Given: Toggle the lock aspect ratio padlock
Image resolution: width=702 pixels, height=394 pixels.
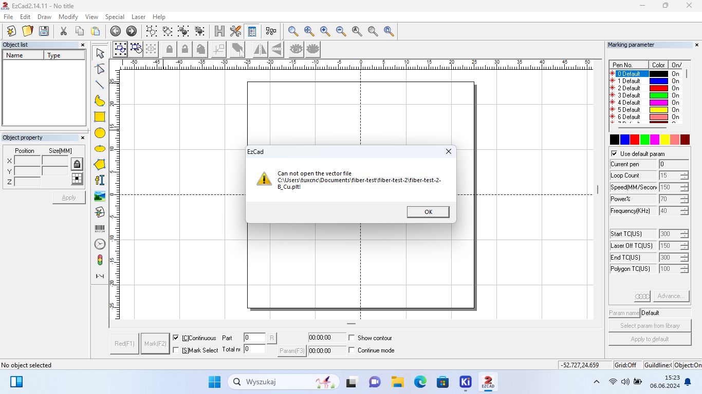Looking at the screenshot, I should click(77, 164).
